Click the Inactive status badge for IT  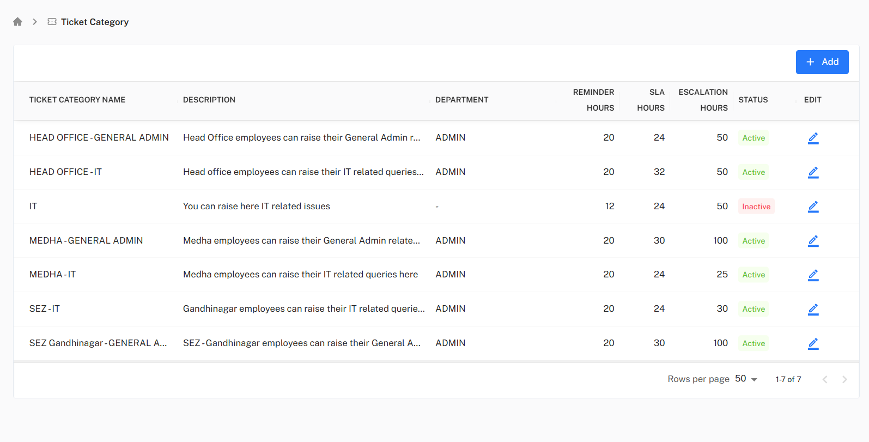(756, 207)
